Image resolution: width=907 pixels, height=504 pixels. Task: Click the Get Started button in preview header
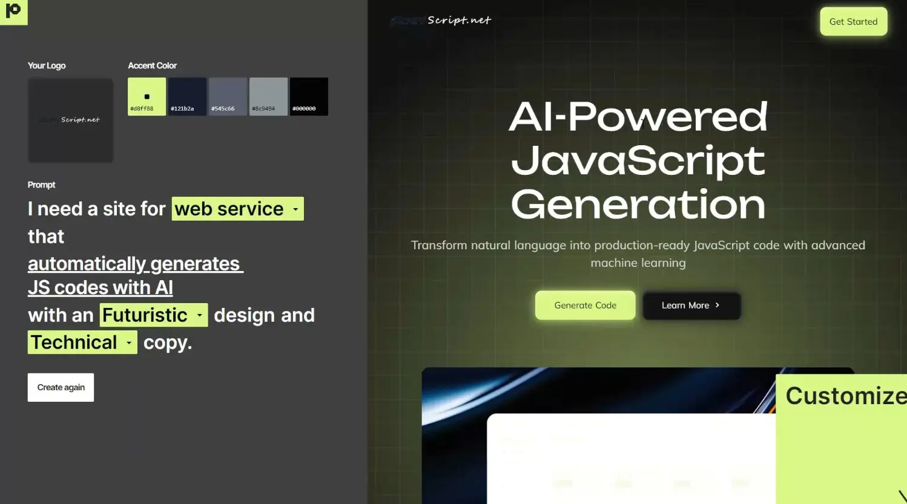(853, 22)
